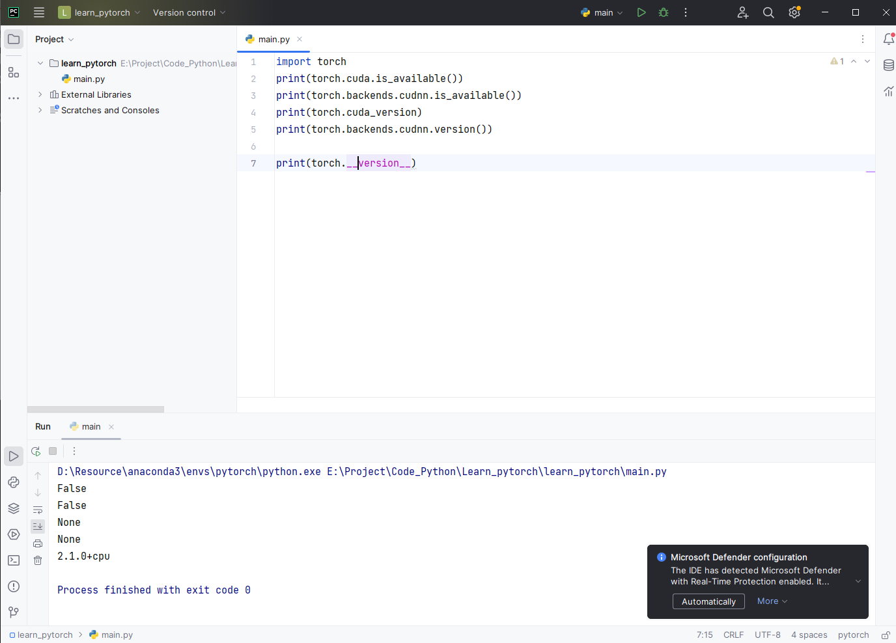The width and height of the screenshot is (896, 643).
Task: Open the Version control dropdown
Action: click(x=189, y=12)
